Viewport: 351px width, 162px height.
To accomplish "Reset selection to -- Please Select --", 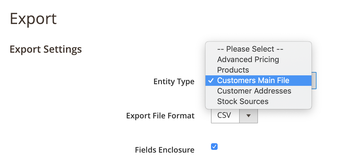I will [250, 49].
